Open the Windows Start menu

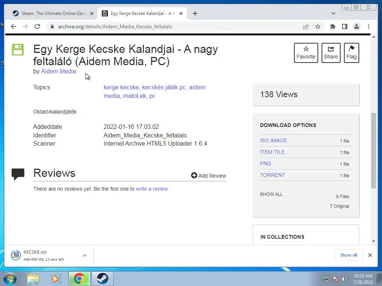pos(10,279)
